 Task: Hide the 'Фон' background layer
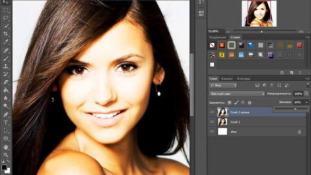(212, 131)
